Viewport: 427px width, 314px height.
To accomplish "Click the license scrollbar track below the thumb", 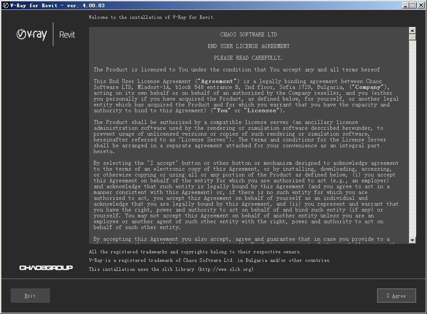I will coord(412,139).
